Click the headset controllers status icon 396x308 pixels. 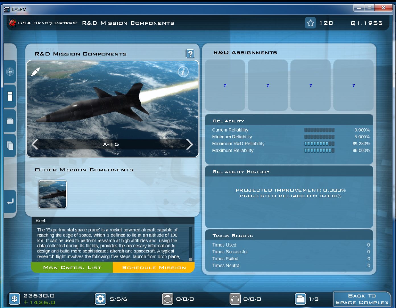(235, 299)
